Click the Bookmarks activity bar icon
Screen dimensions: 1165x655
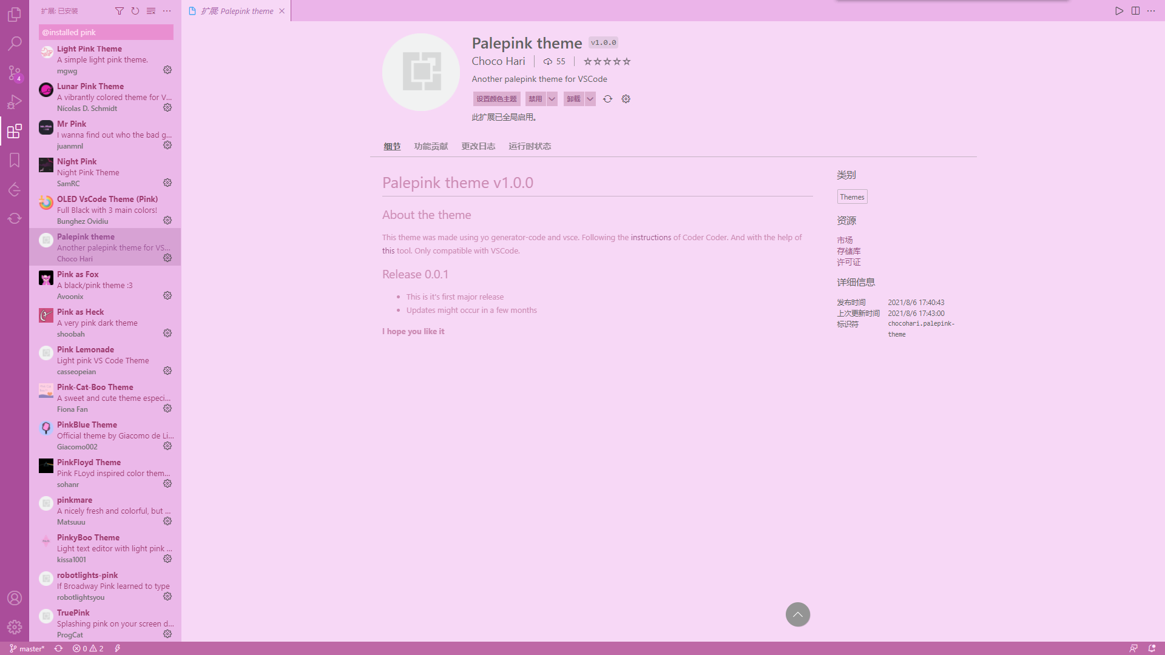[x=15, y=160]
